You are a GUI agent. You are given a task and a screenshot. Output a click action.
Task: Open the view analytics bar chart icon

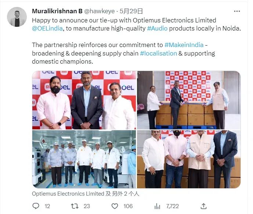point(157,206)
